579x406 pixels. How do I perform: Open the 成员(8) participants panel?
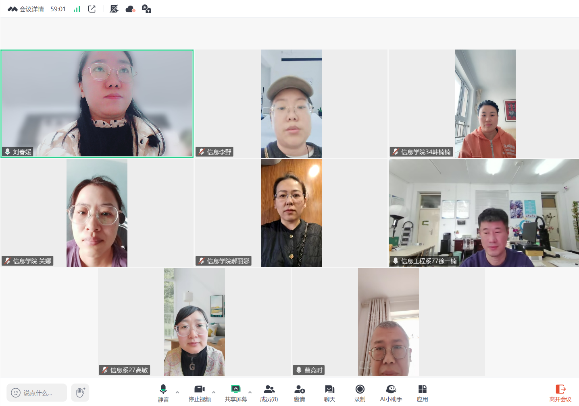point(269,393)
